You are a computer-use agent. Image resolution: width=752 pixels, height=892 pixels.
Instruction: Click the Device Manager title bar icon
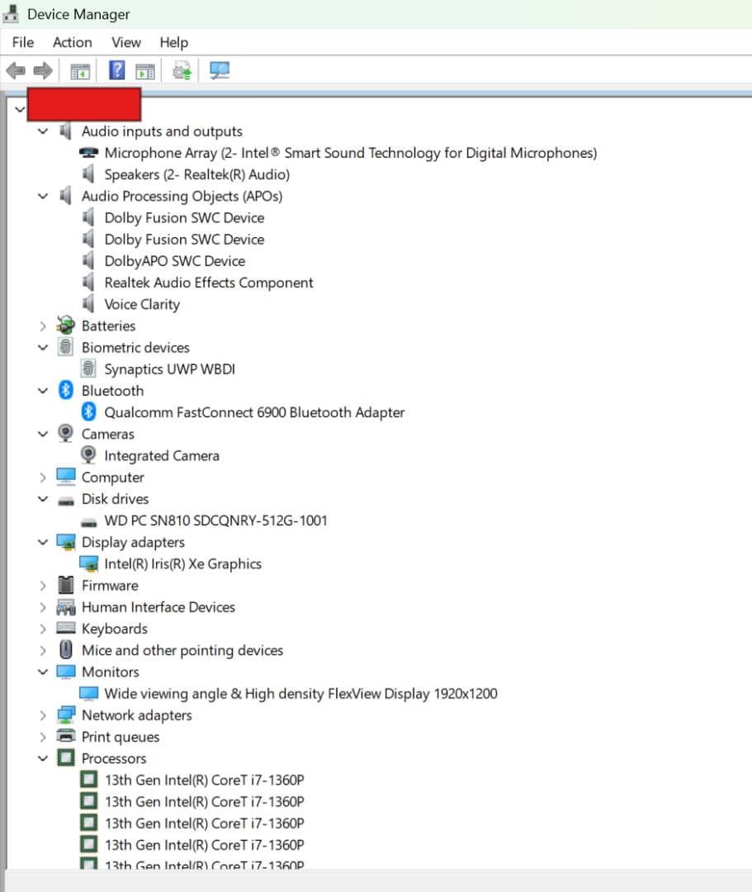pyautogui.click(x=10, y=13)
